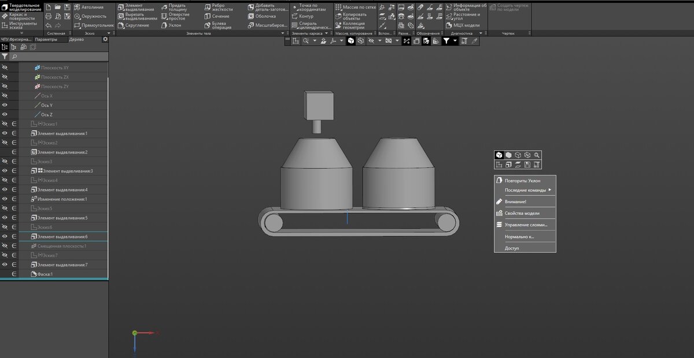Open the Сечение section tool

tap(216, 16)
